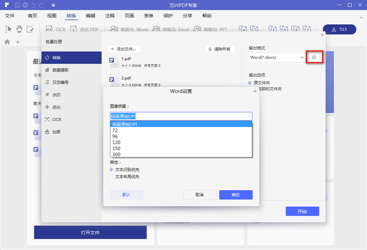Click the print icon in title bar
This screenshot has height=250, width=367.
(25, 5)
